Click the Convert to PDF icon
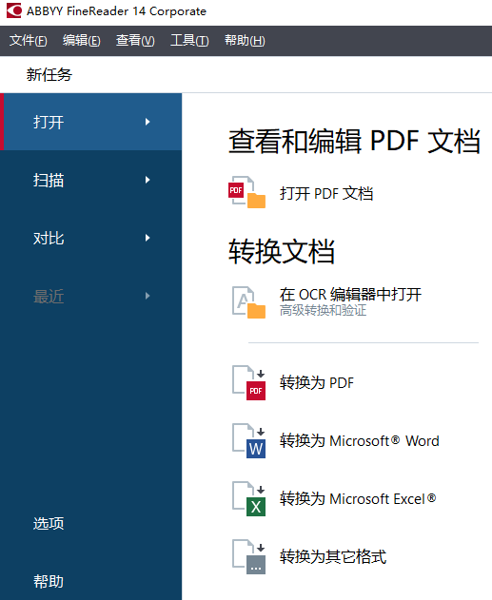492x600 pixels. (x=249, y=382)
